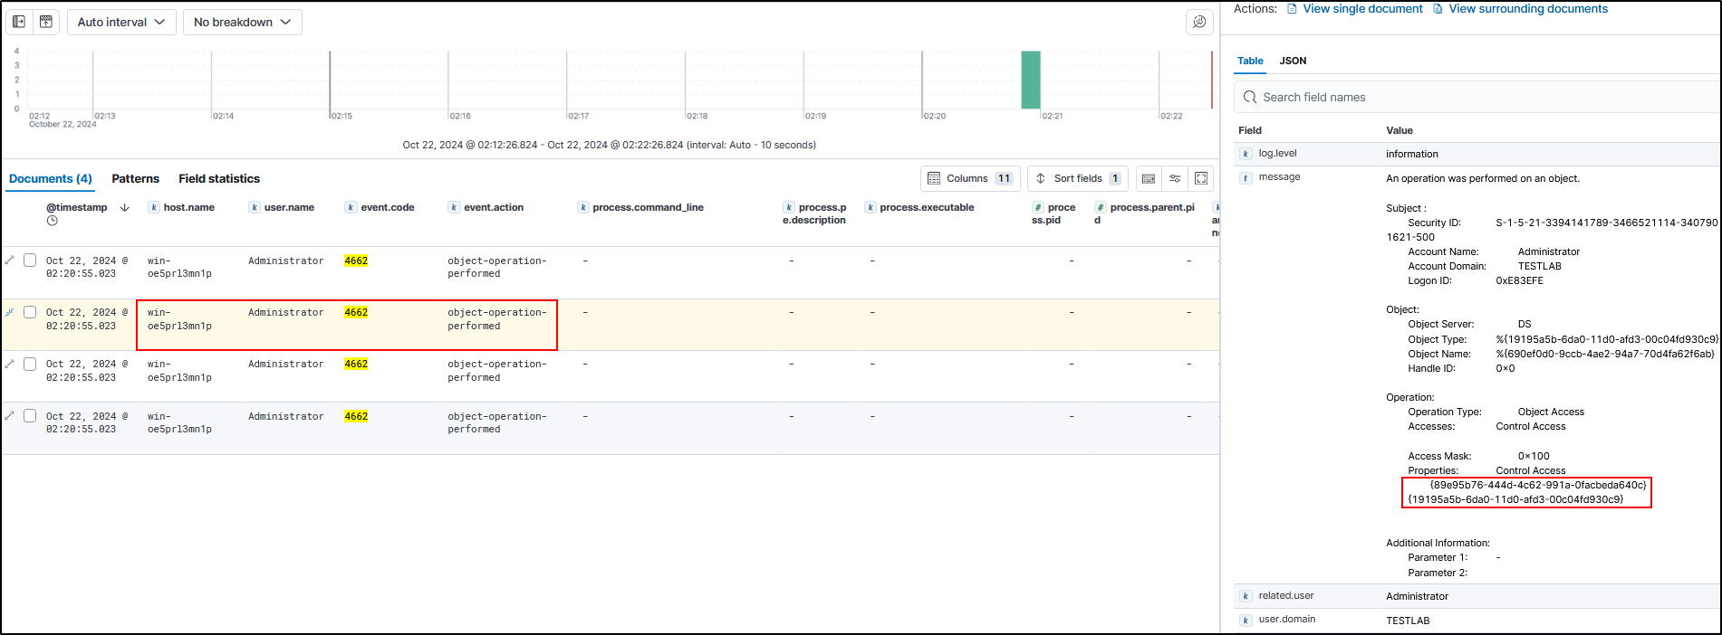Click the hide chart icon beside Auto interval
The height and width of the screenshot is (635, 1722).
[x=46, y=22]
